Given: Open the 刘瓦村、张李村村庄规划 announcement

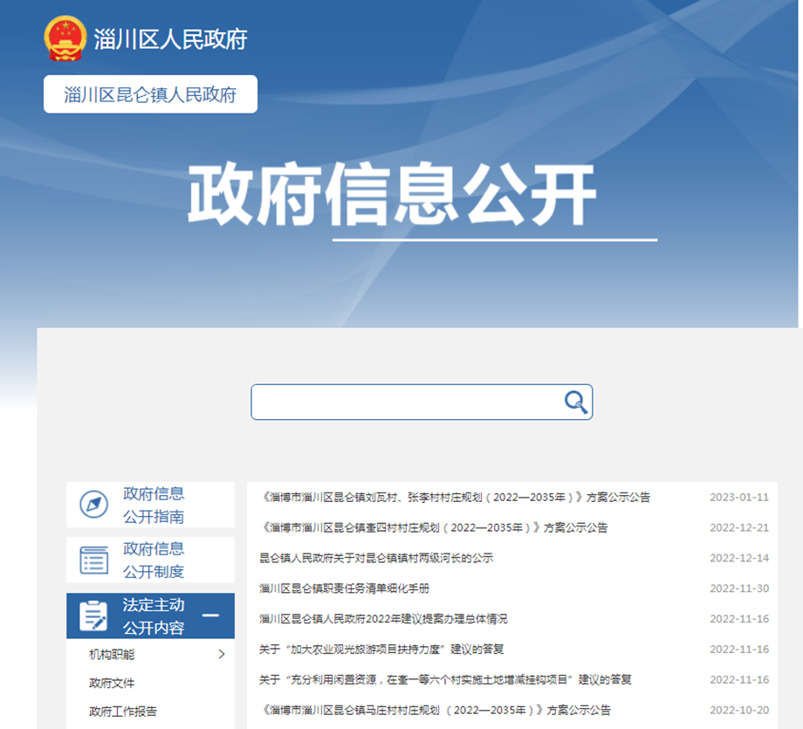Looking at the screenshot, I should coord(455,497).
